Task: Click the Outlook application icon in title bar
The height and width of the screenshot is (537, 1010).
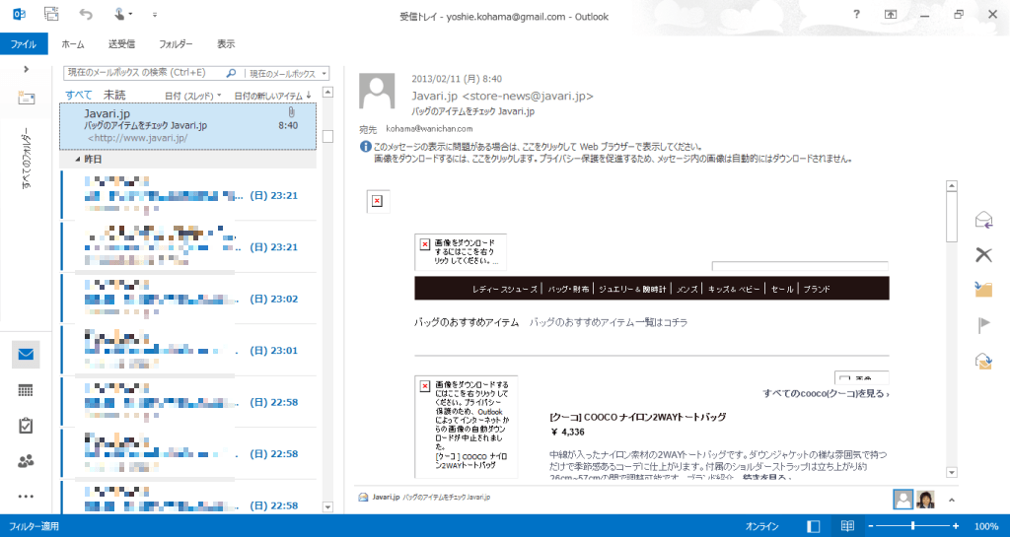Action: point(18,14)
